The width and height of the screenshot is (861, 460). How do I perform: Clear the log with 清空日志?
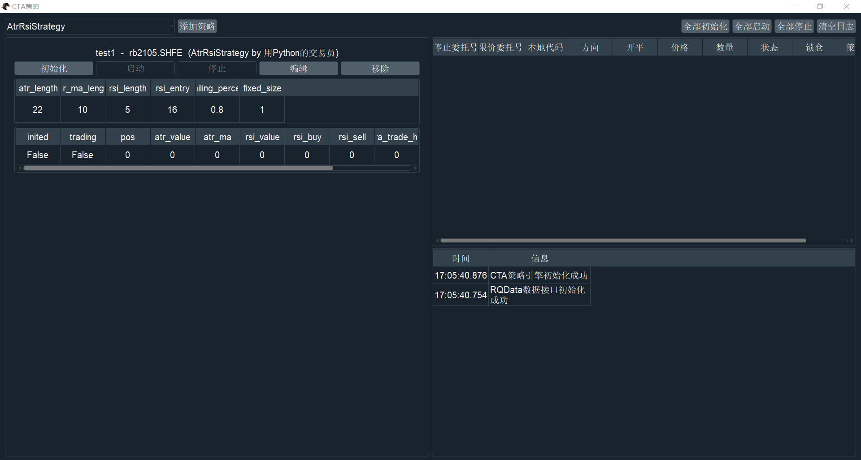836,26
